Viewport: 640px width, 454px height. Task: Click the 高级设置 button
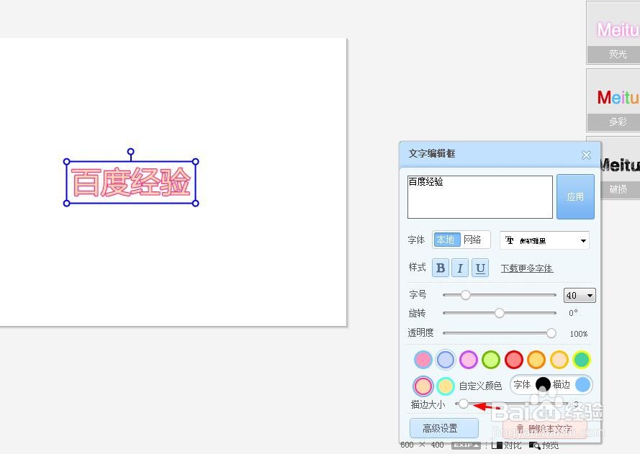pyautogui.click(x=443, y=428)
